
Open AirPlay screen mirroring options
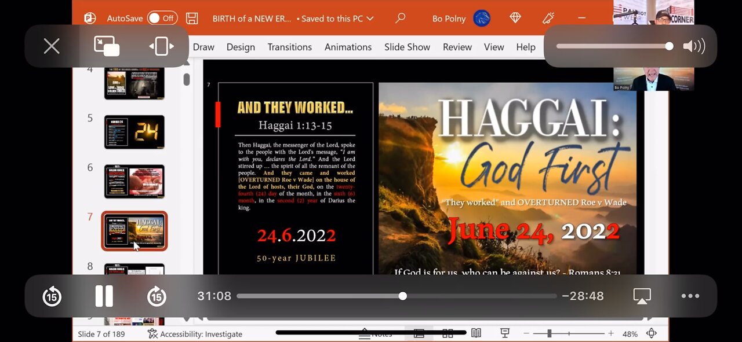click(x=642, y=296)
